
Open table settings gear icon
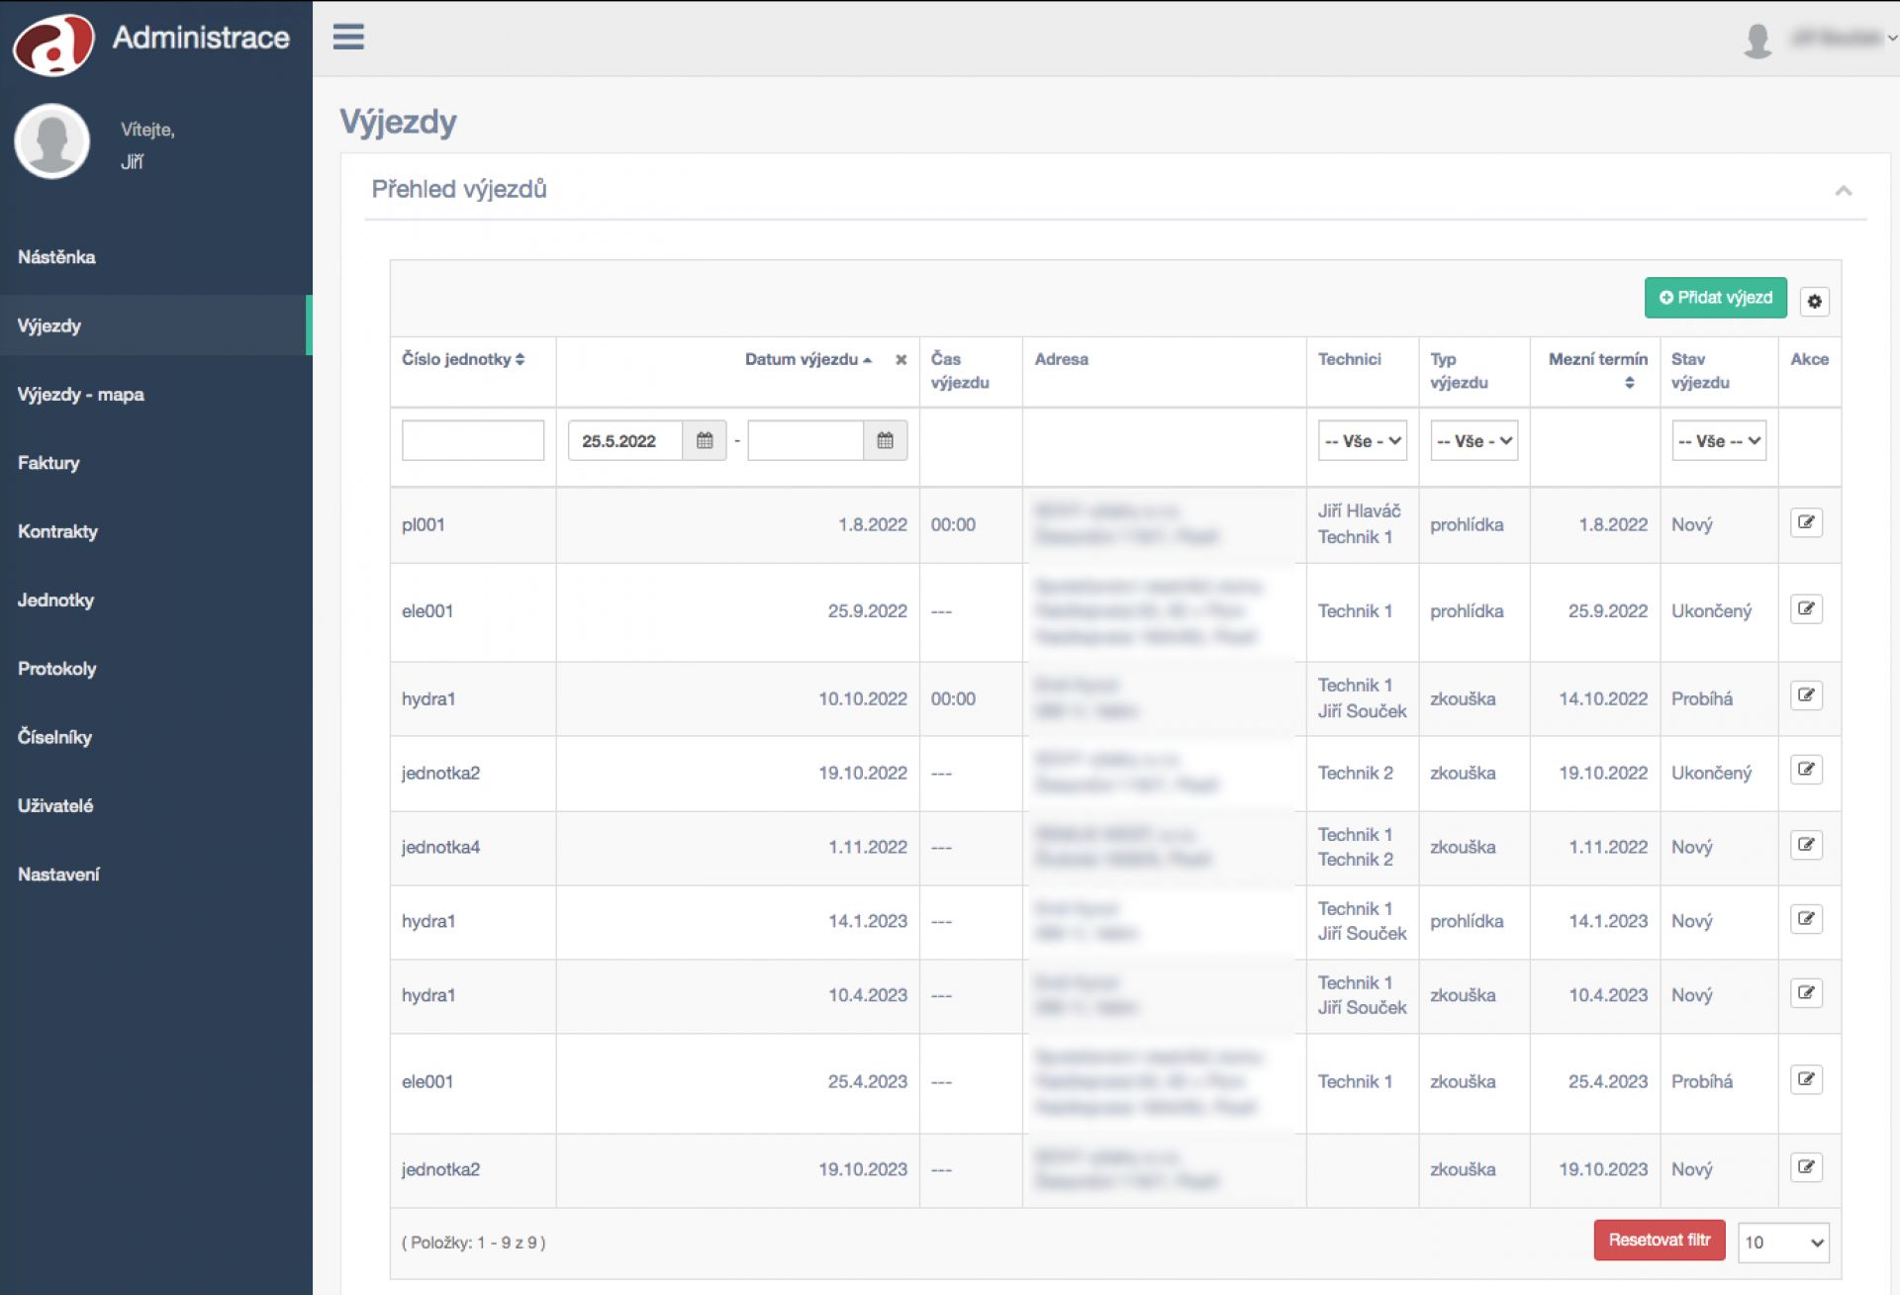(x=1814, y=301)
